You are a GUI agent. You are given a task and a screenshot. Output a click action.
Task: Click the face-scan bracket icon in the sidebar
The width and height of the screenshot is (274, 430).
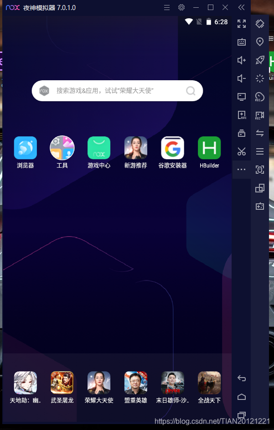coord(260,170)
